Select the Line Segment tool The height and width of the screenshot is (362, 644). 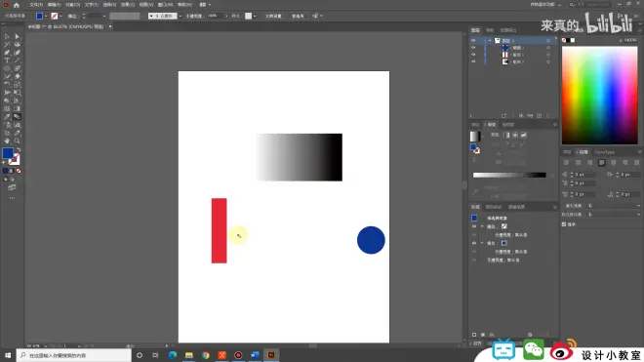18,60
